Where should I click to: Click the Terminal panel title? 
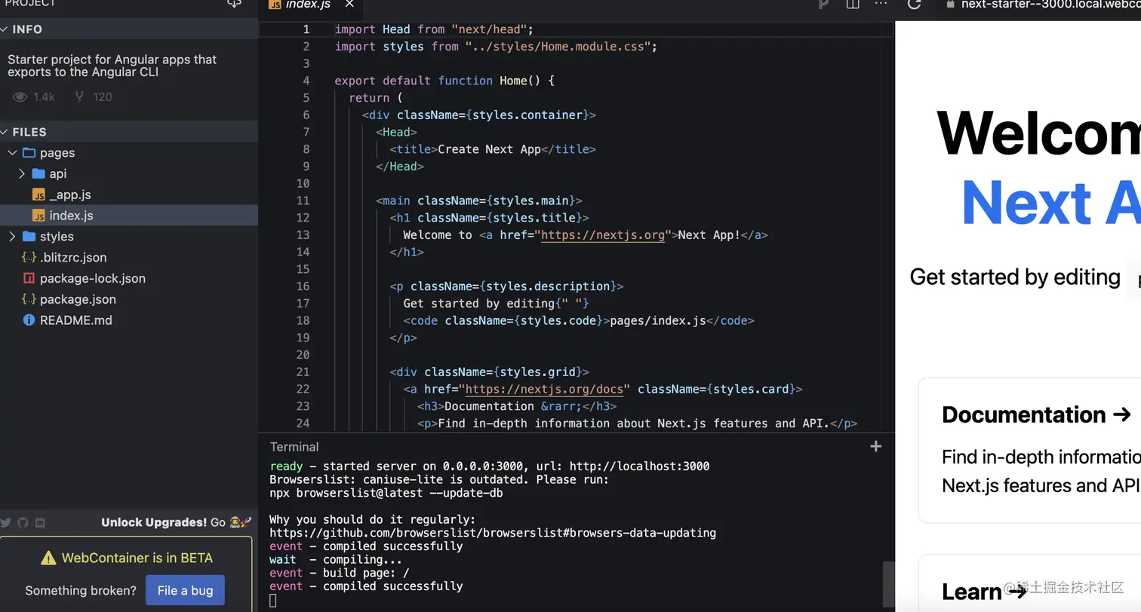click(x=294, y=446)
